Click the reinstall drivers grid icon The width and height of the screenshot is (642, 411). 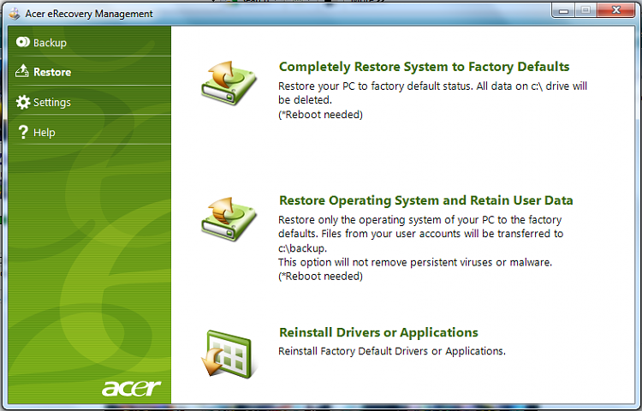pos(229,354)
